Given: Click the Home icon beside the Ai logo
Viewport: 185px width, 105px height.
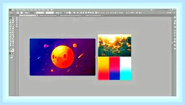Looking at the screenshot, I should (x=13, y=10).
